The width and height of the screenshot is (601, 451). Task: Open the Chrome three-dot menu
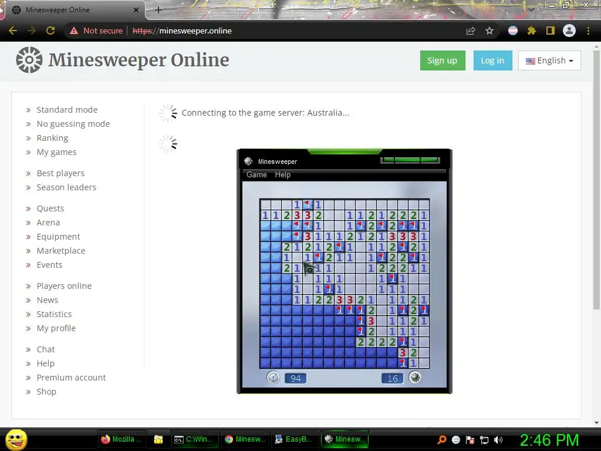point(588,31)
